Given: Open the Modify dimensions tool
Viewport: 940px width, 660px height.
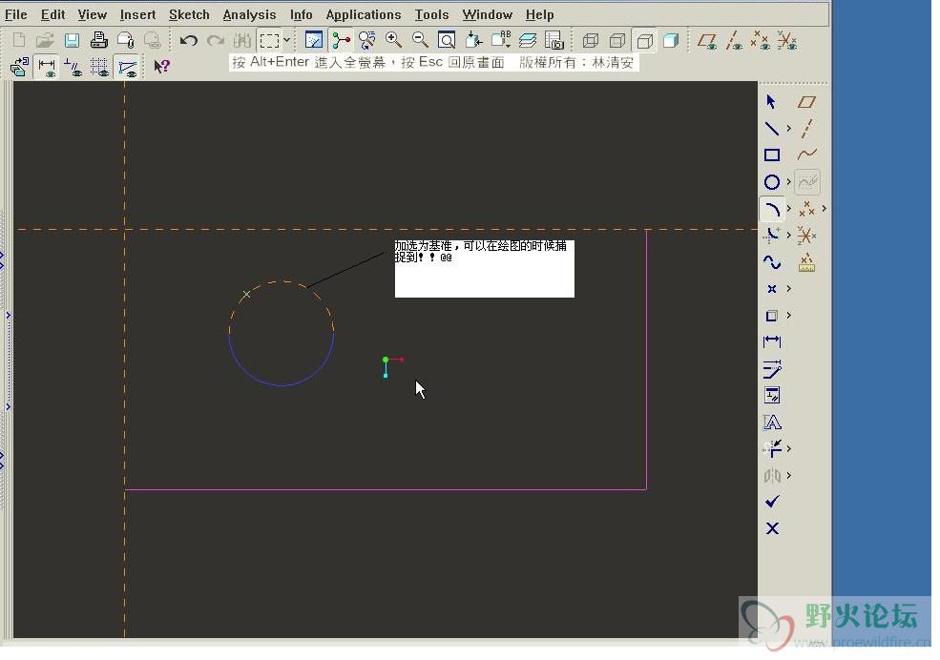Looking at the screenshot, I should [x=771, y=368].
